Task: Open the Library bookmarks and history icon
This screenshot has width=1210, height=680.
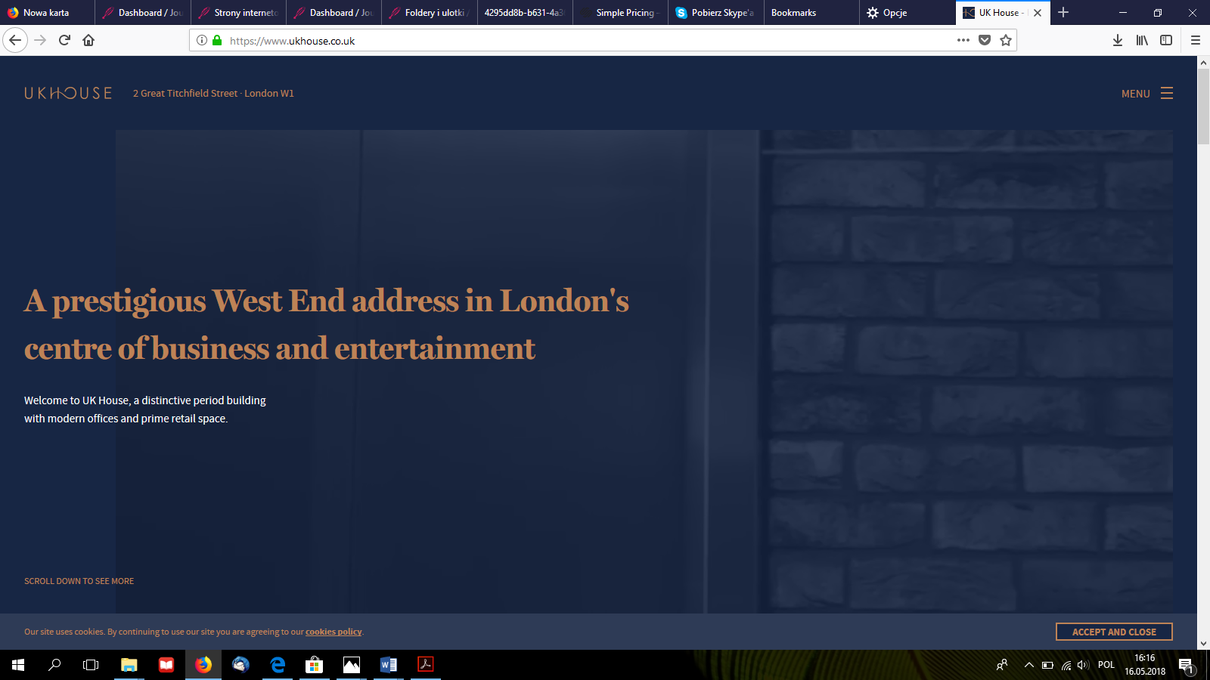Action: (x=1141, y=40)
